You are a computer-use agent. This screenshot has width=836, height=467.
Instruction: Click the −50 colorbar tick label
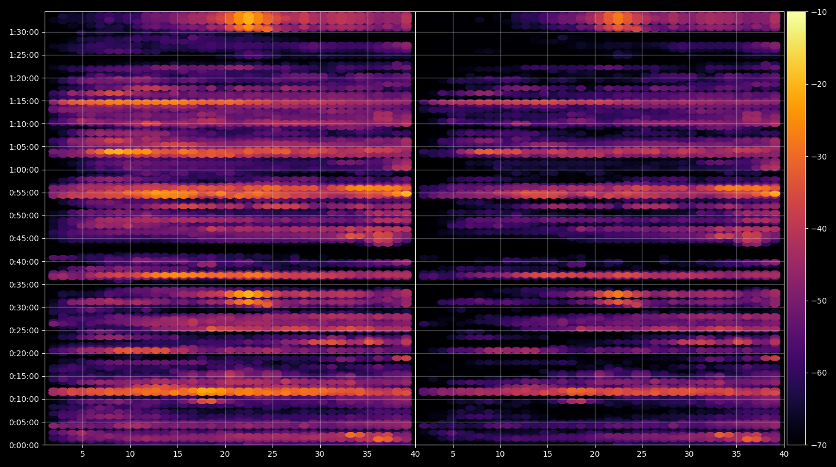pyautogui.click(x=819, y=301)
